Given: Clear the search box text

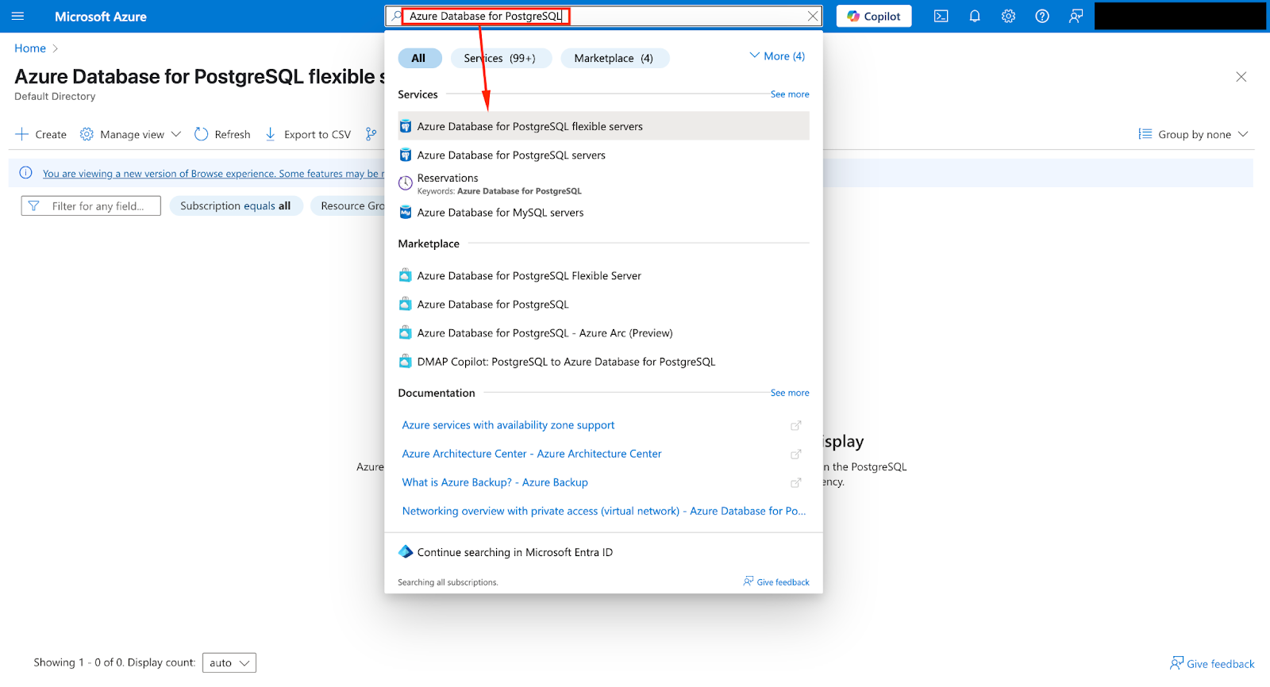Looking at the screenshot, I should [813, 16].
